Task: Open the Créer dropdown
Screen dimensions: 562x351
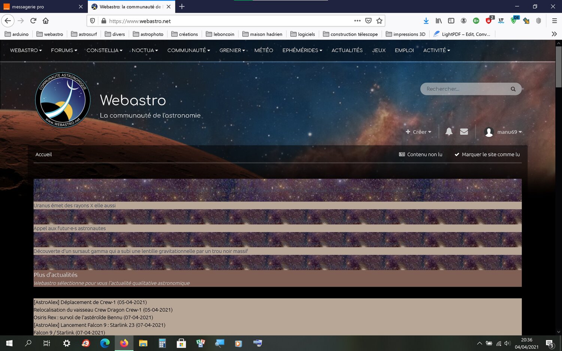Action: coord(419,132)
